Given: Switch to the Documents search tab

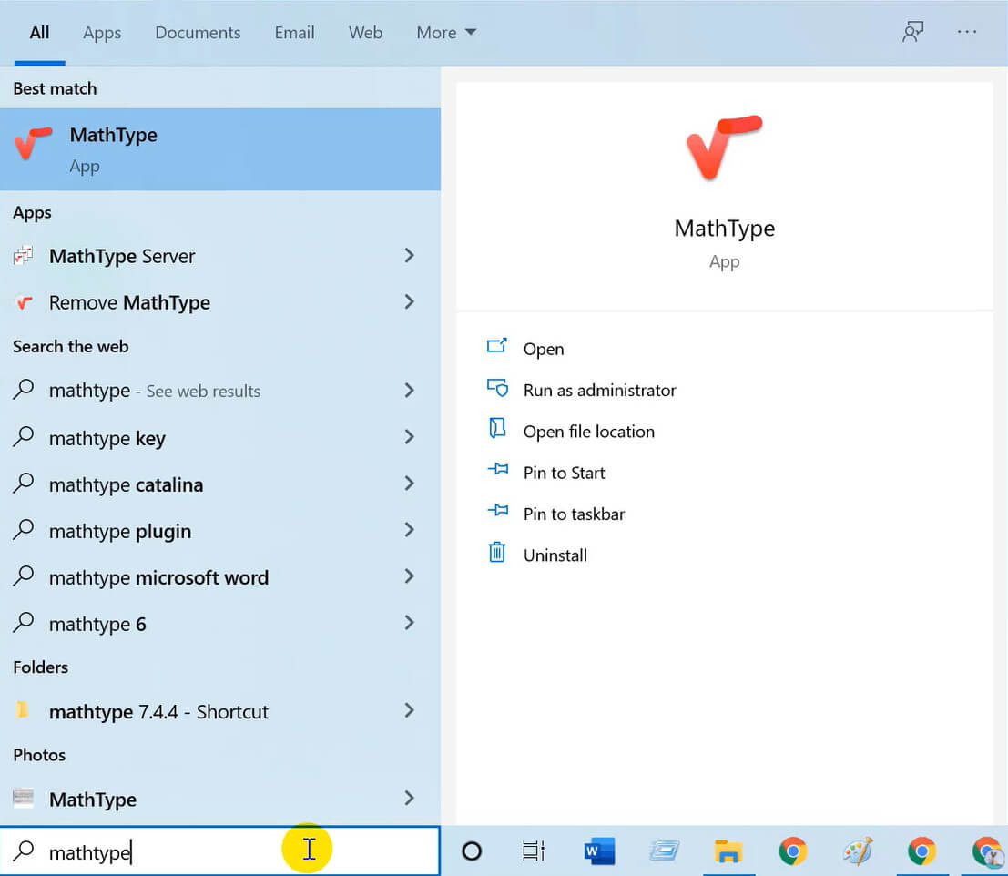Looking at the screenshot, I should [197, 32].
